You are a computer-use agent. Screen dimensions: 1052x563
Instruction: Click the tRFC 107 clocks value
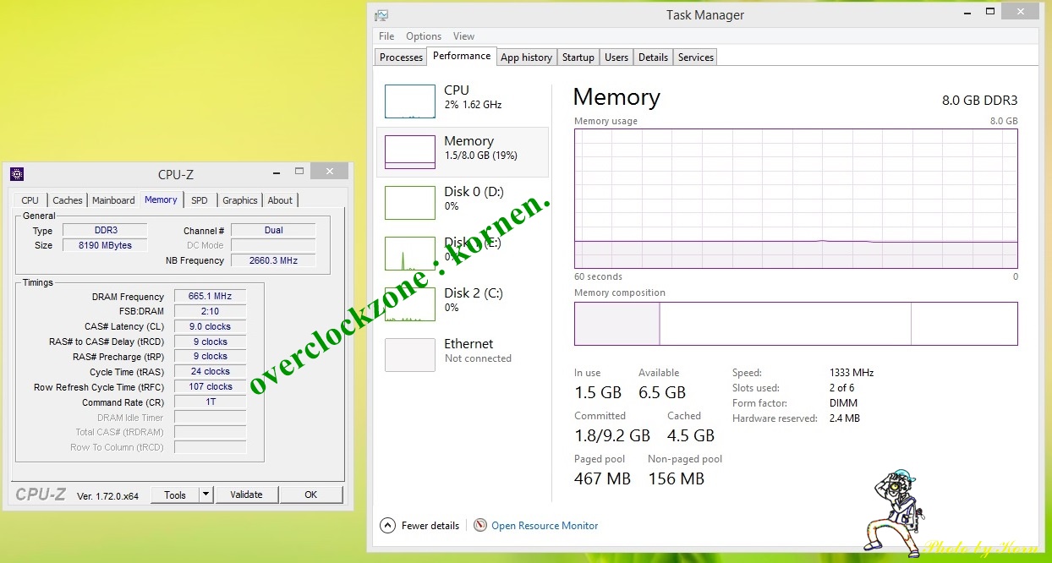coord(210,386)
